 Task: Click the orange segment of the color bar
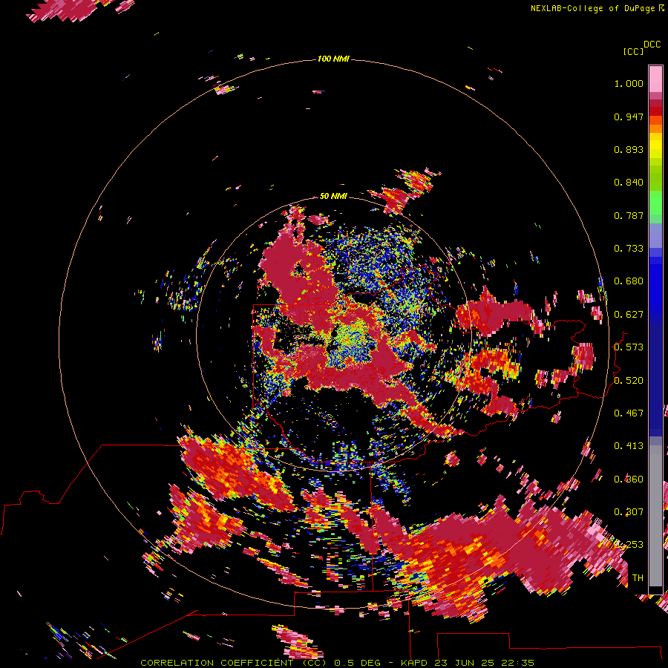pos(655,128)
